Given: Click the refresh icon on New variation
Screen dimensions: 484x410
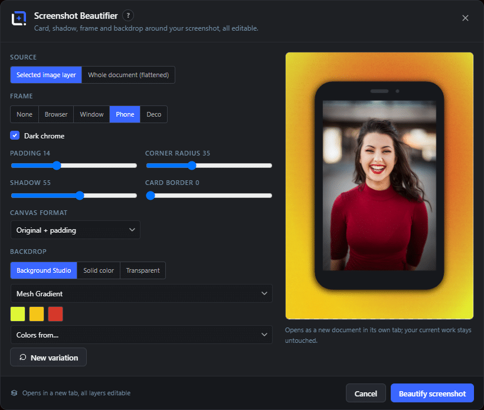Looking at the screenshot, I should point(23,358).
